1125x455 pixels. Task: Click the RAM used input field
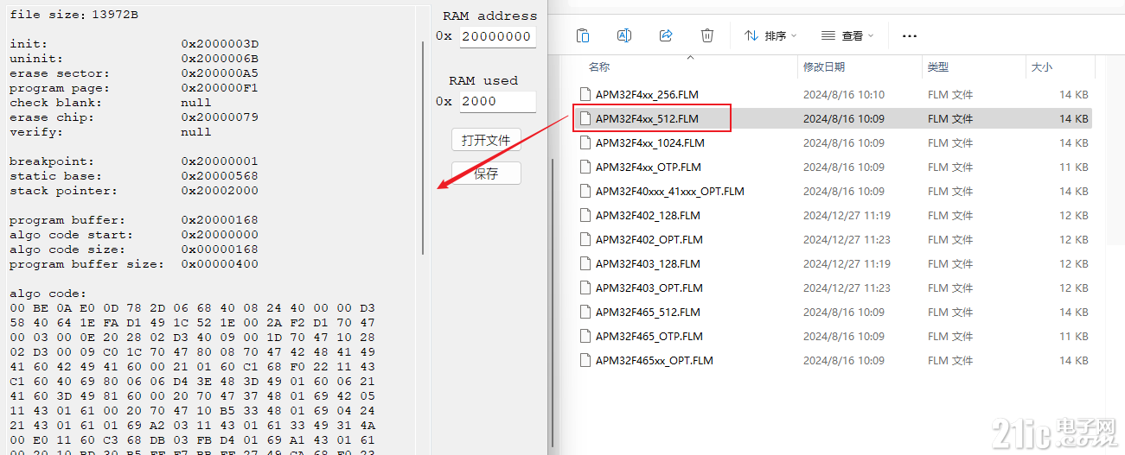(497, 101)
